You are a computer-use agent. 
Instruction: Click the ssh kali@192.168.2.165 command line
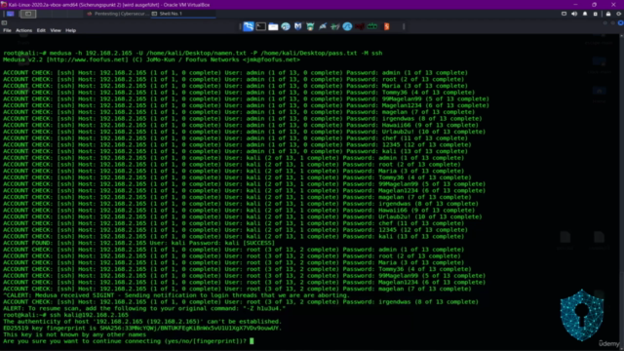[x=65, y=315]
